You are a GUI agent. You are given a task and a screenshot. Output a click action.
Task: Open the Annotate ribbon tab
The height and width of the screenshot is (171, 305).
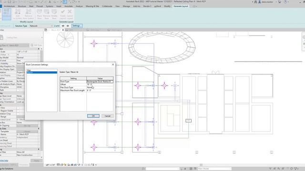[x=69, y=6]
